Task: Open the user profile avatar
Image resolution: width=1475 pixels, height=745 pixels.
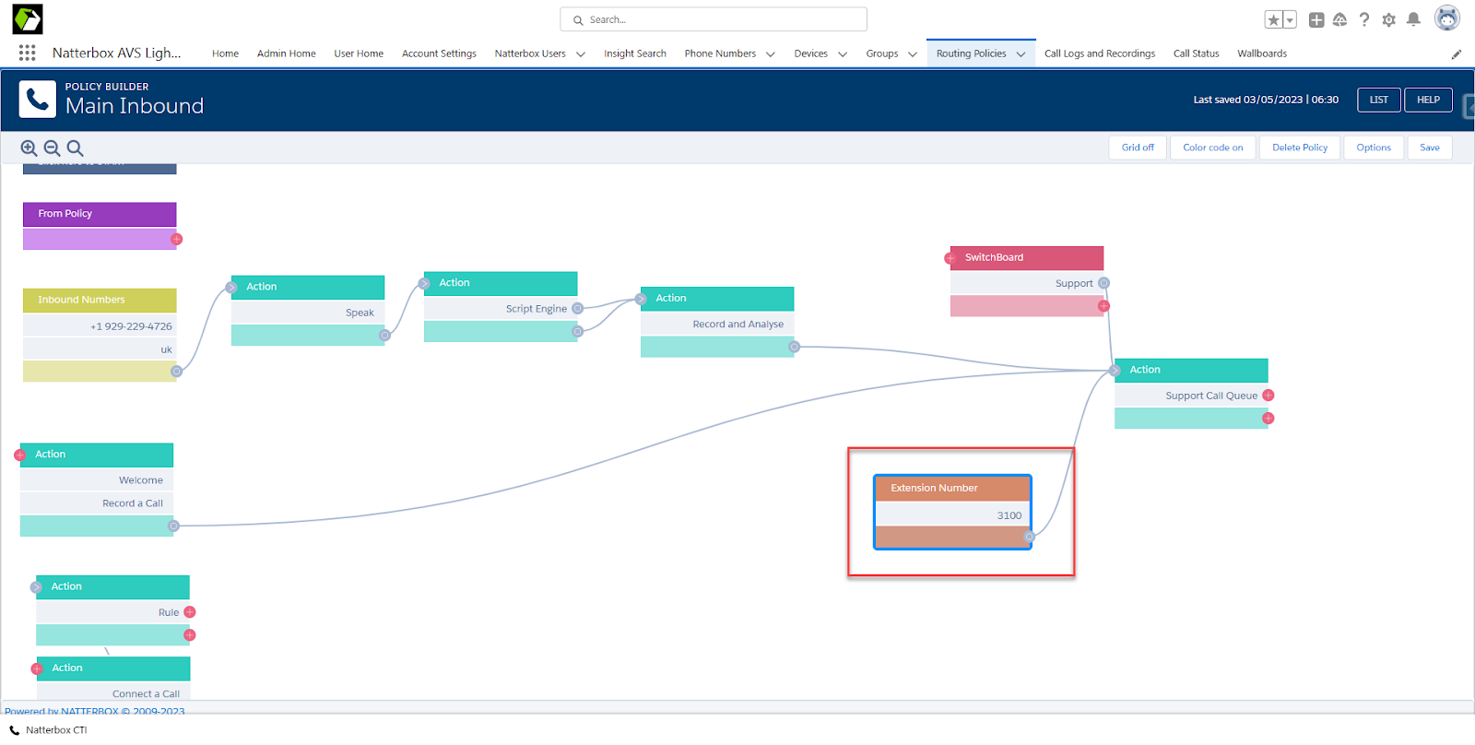Action: tap(1447, 18)
